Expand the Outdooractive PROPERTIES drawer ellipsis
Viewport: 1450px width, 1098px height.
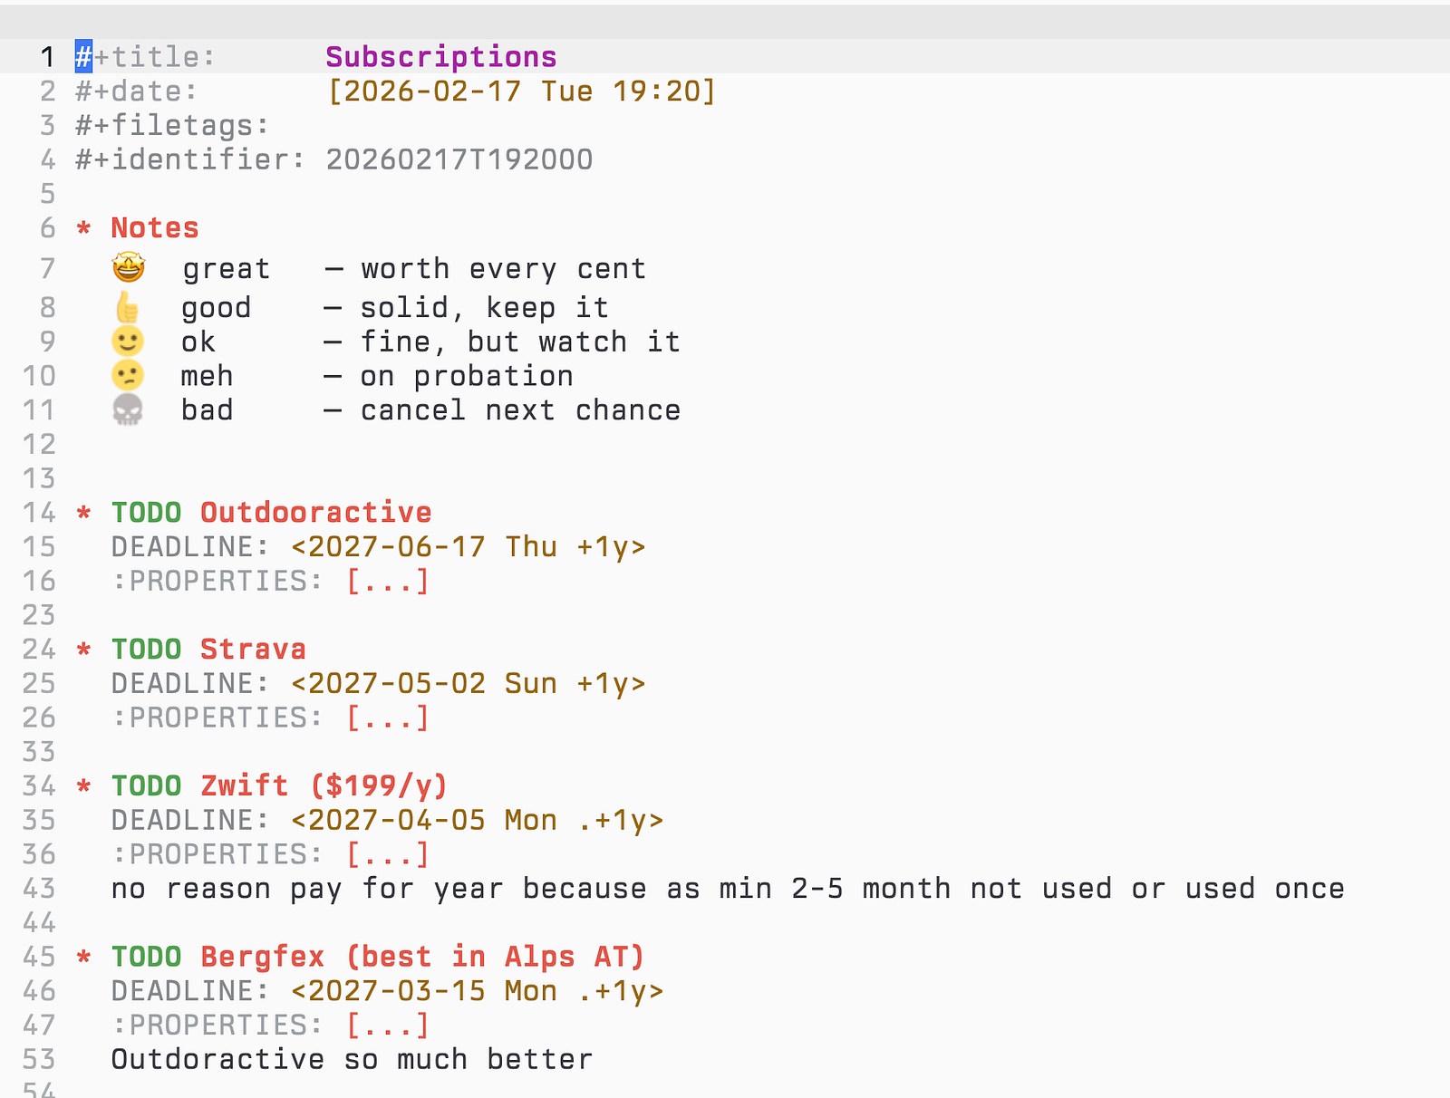388,581
